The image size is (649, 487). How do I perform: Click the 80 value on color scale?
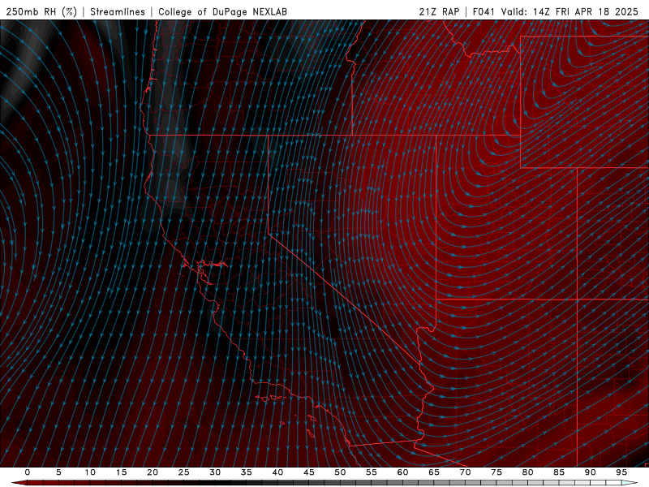527,472
